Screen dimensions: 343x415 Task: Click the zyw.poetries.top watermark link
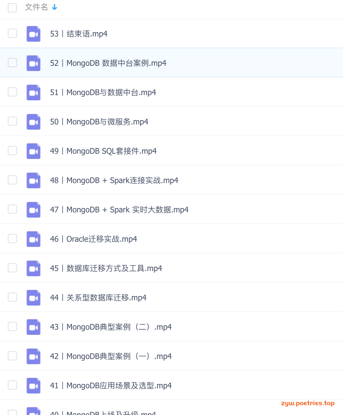tap(308, 403)
